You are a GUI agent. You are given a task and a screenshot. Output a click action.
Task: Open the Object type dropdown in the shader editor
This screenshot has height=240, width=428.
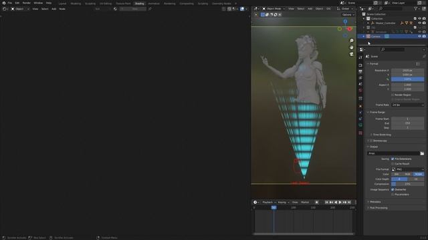pos(19,9)
